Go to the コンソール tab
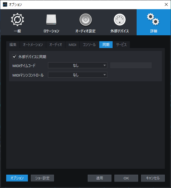This screenshot has width=171, height=188. (90, 44)
